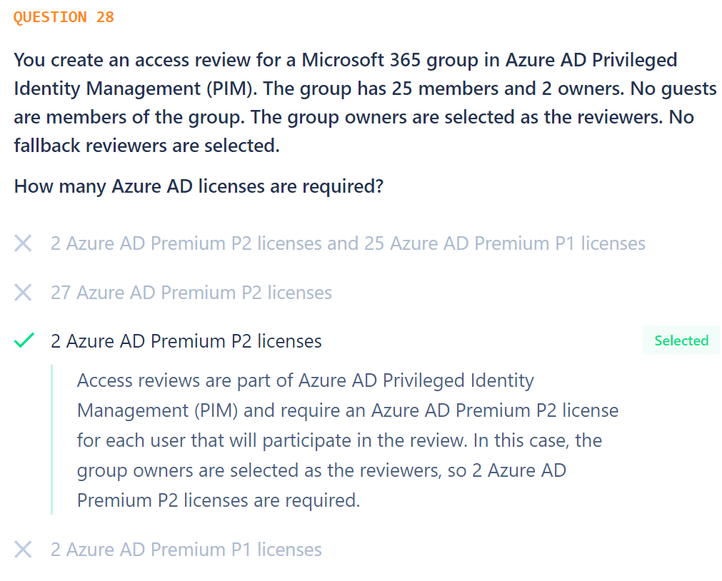
Task: Click the words 'fallback reviewers are selected'
Action: click(146, 146)
